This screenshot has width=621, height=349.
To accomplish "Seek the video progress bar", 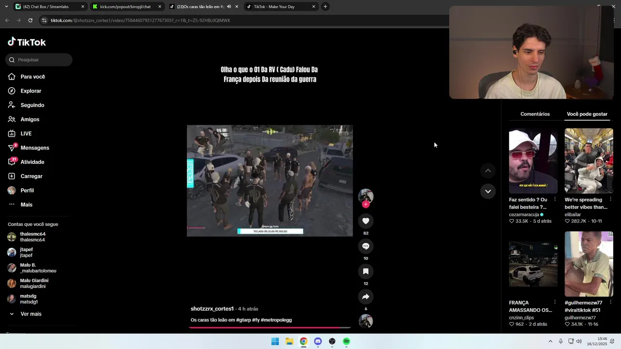I will click(x=270, y=328).
